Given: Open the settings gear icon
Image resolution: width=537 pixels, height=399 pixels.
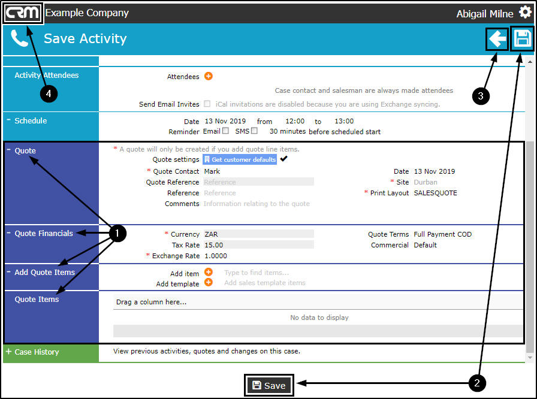Looking at the screenshot, I should point(526,13).
